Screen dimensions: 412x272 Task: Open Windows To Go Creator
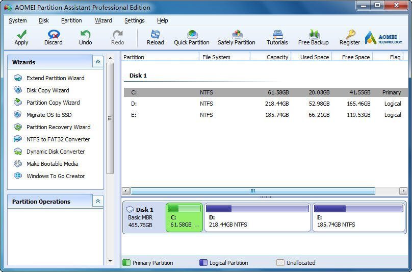pyautogui.click(x=56, y=176)
